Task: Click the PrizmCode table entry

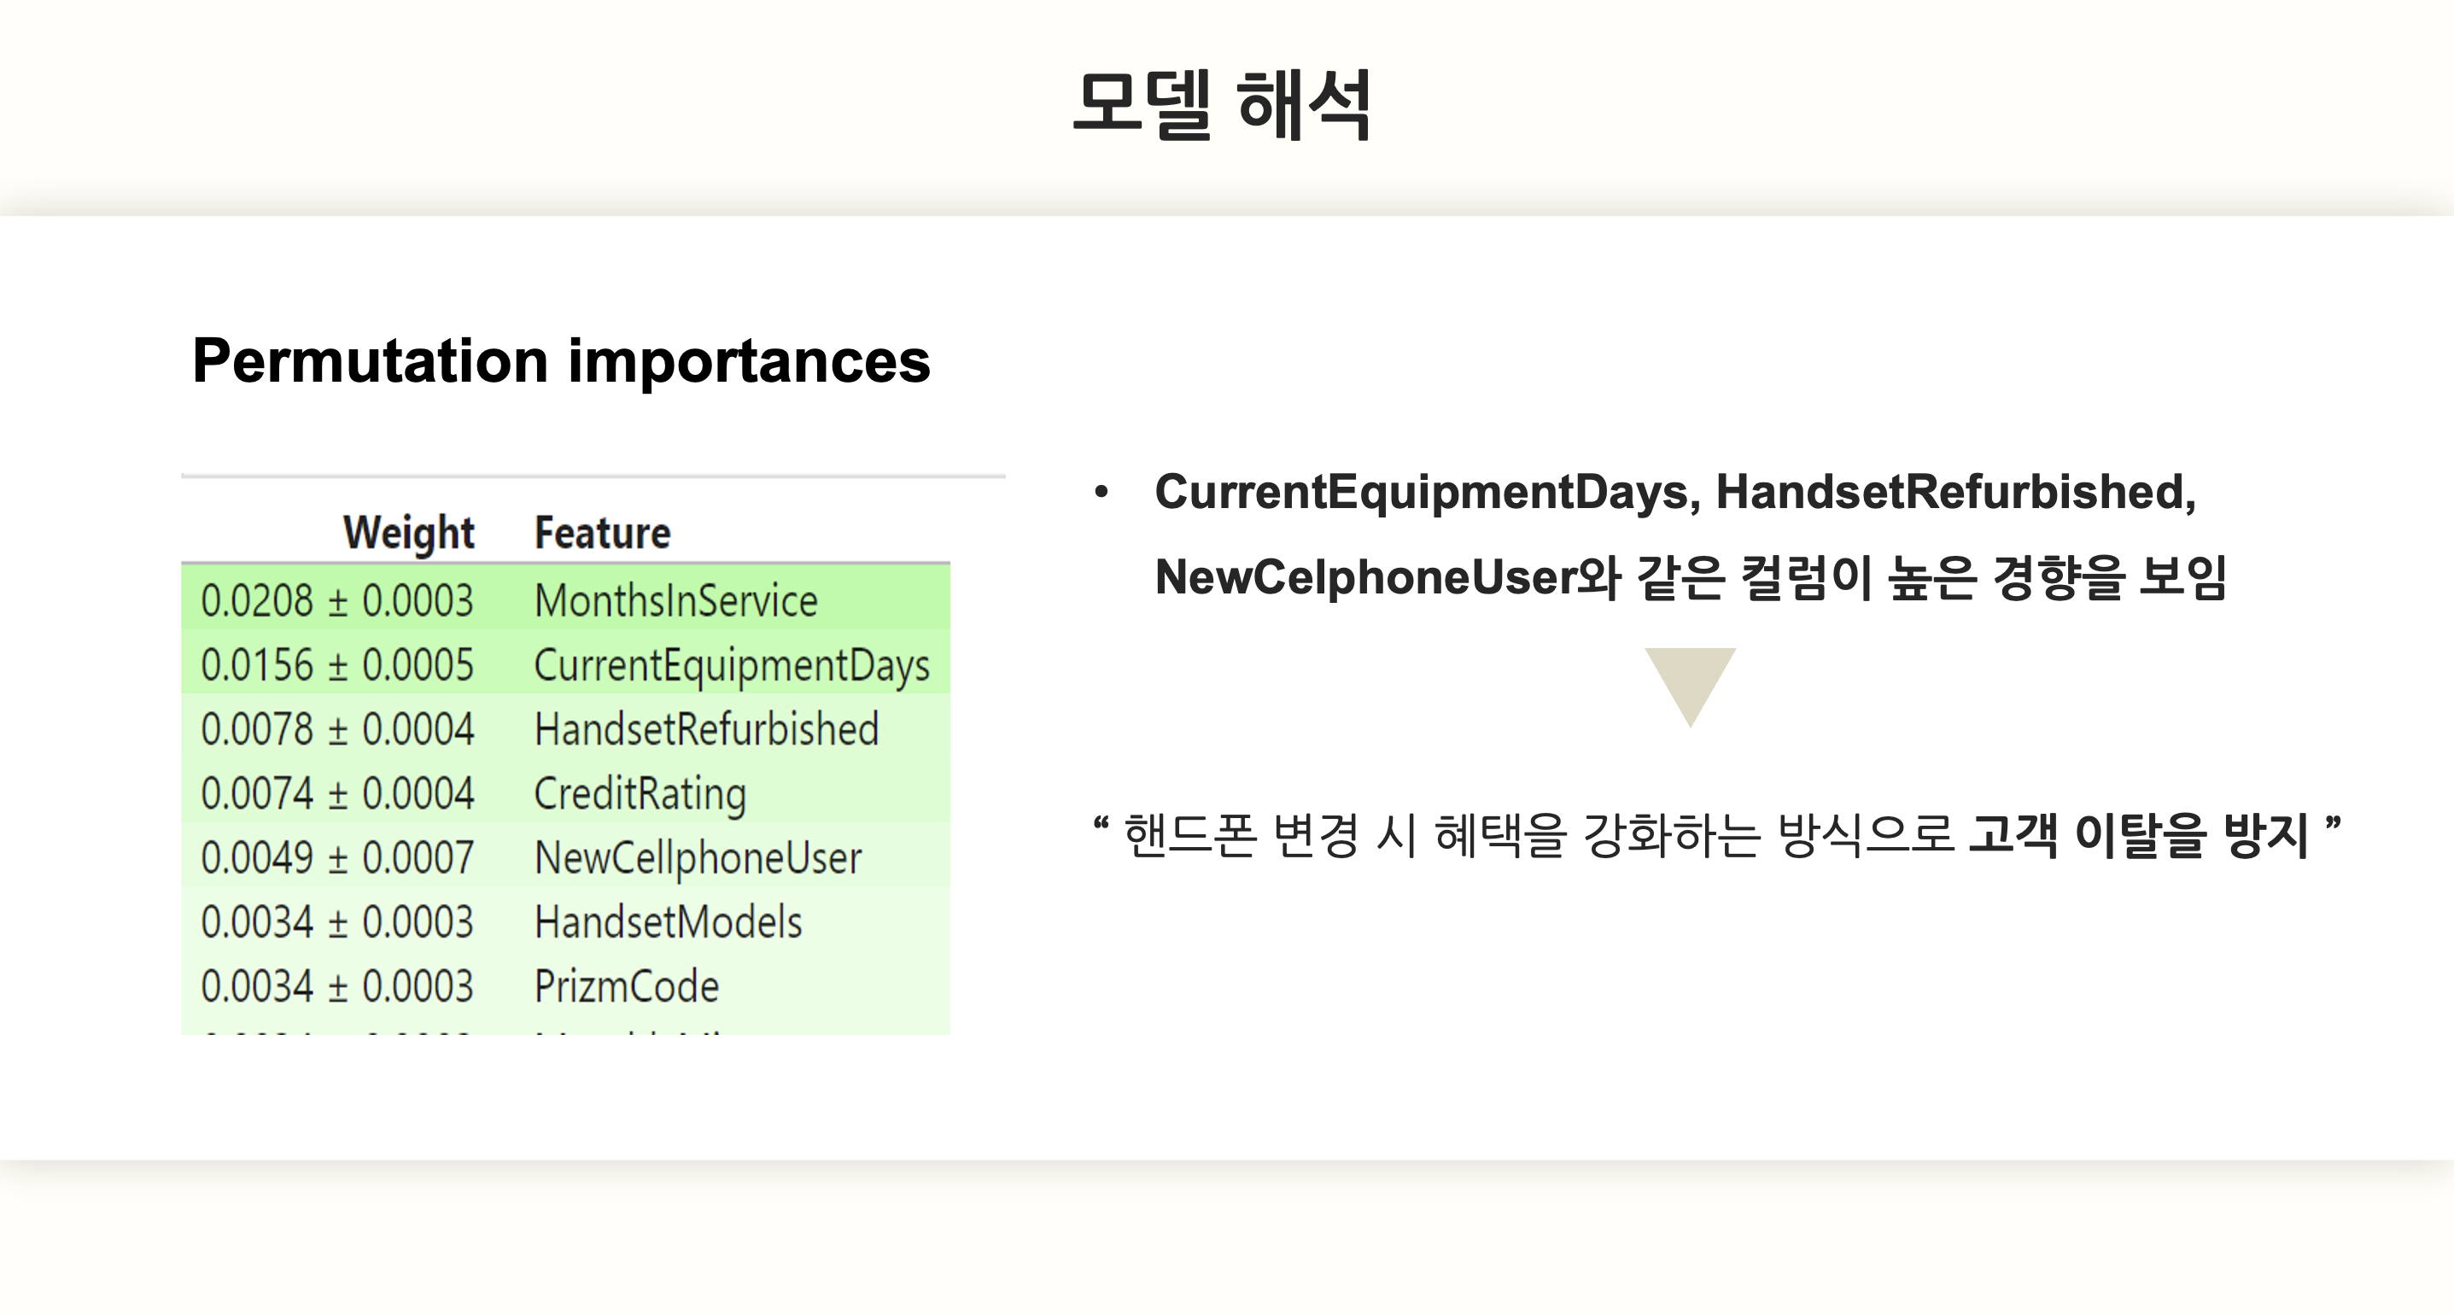Action: click(x=626, y=985)
